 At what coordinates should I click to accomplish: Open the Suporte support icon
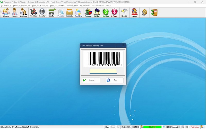tap(134, 12)
